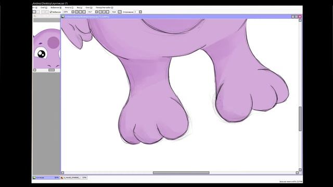Click the invert selection icon beside checkbox

(47, 12)
